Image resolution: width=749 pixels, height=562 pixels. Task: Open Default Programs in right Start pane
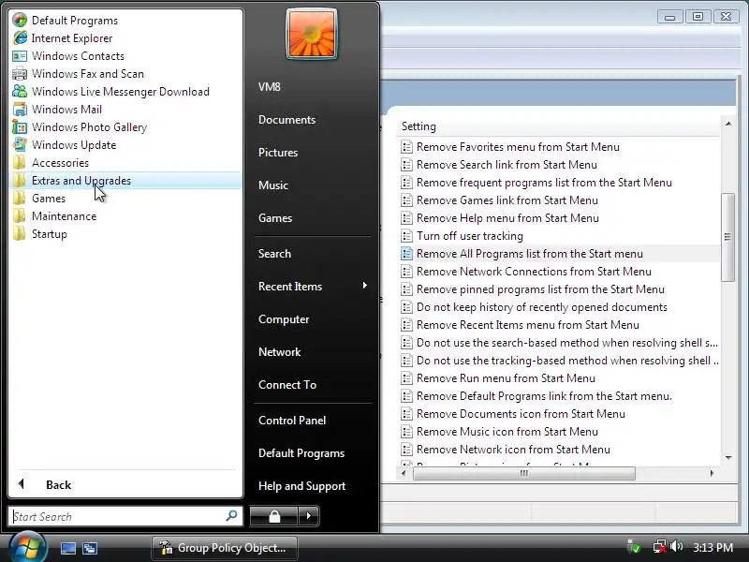coord(301,453)
